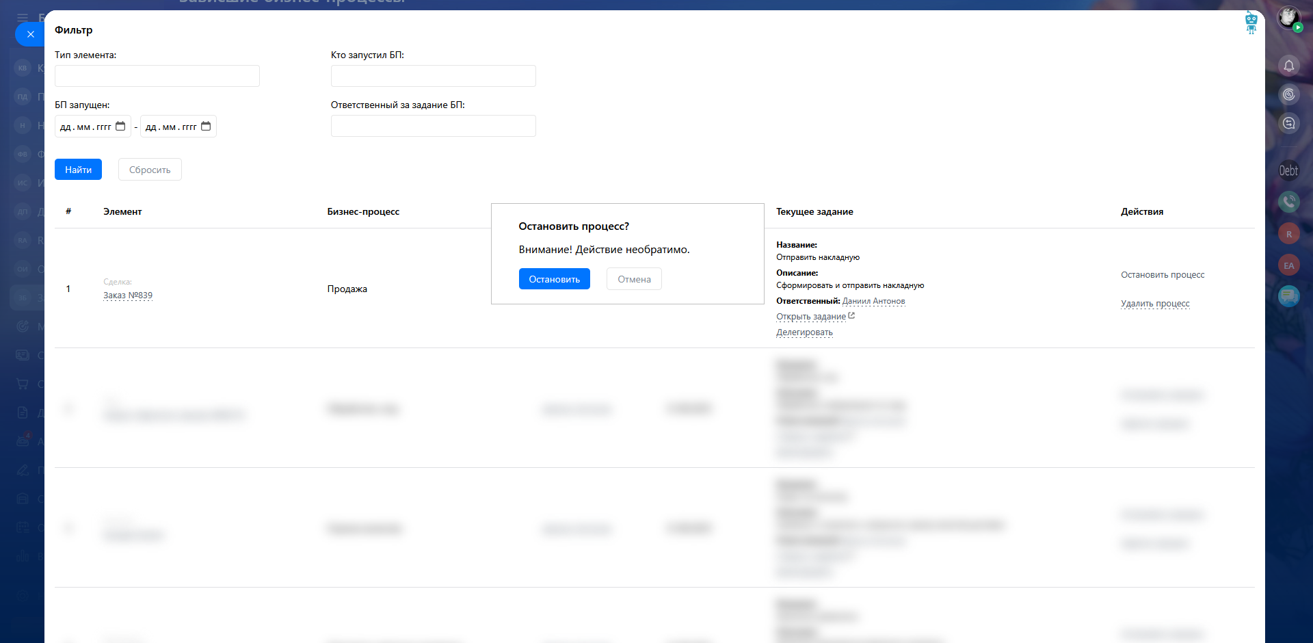This screenshot has width=1313, height=643.
Task: Open the R contact avatar
Action: (x=1289, y=234)
